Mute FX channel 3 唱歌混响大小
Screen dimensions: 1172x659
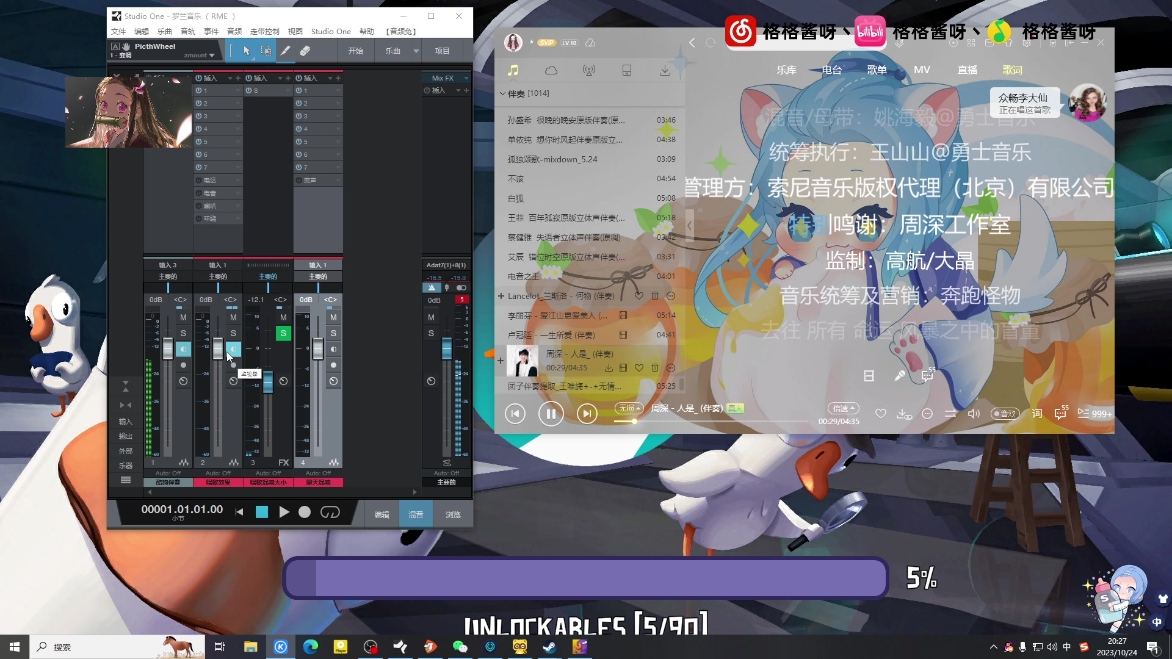(x=283, y=317)
